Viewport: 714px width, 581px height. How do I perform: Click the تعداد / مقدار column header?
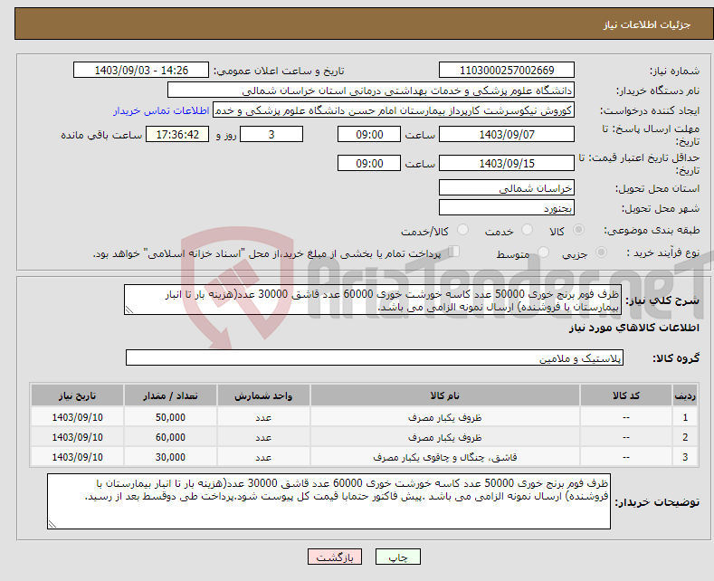click(170, 395)
